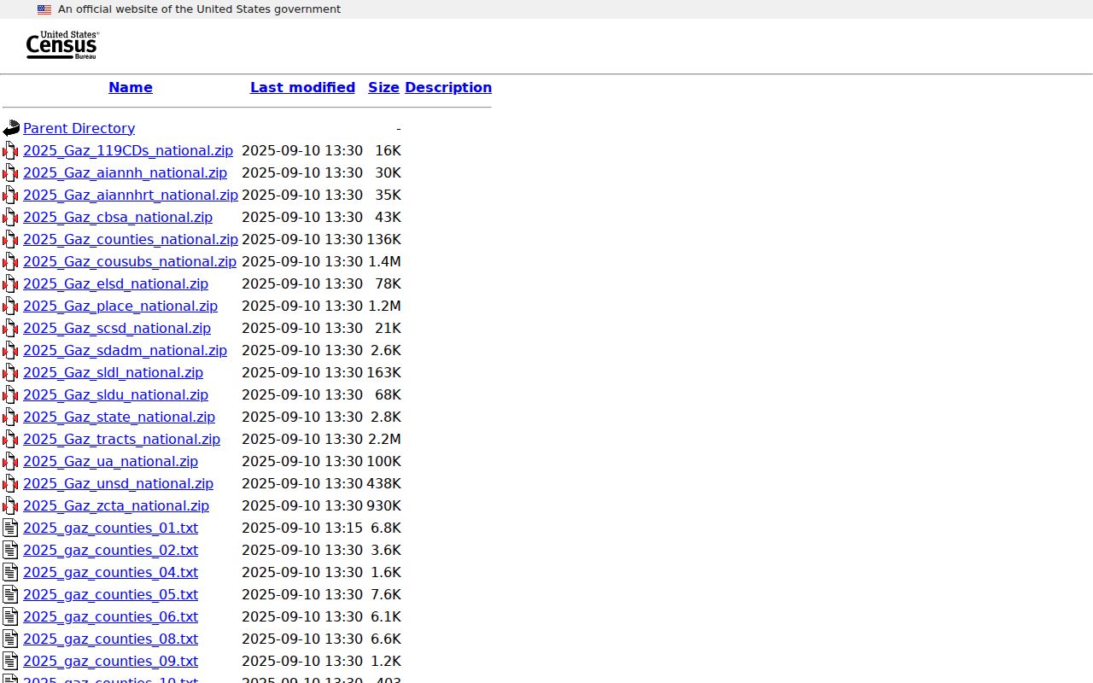1093x683 pixels.
Task: Sort files by Last modified
Action: 302,87
